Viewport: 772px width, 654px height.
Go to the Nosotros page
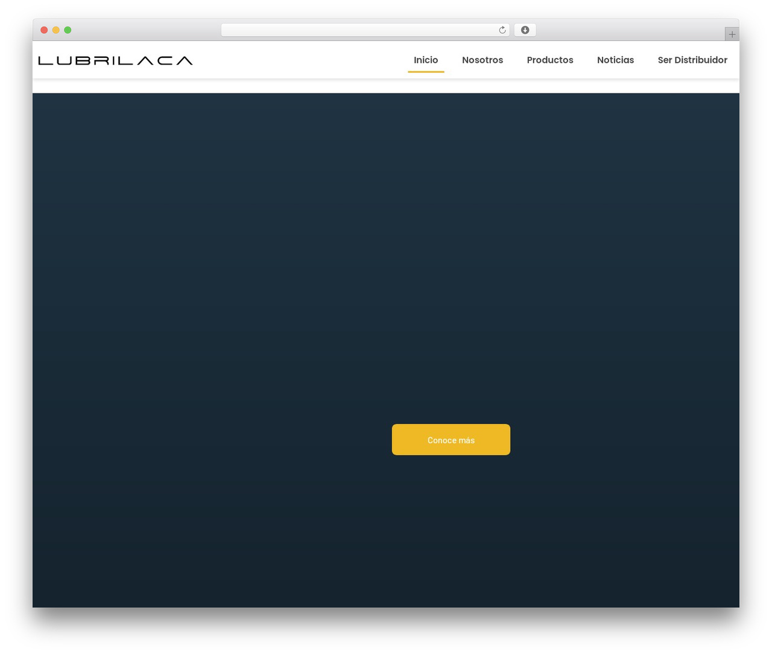482,60
